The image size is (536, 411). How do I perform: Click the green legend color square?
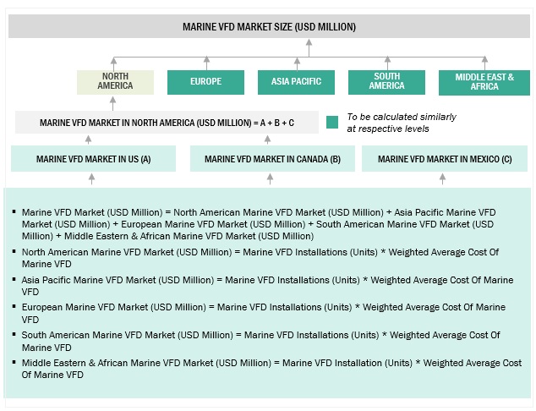(x=333, y=122)
